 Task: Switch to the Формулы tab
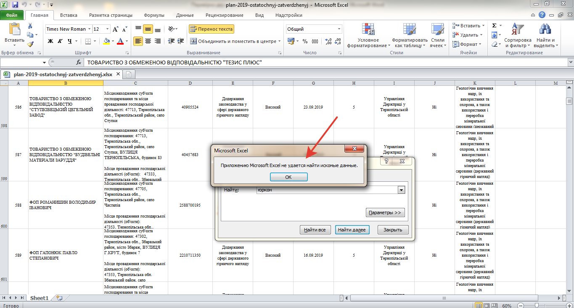coord(154,15)
